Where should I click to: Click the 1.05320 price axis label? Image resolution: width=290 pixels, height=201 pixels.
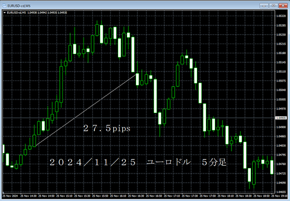tap(281, 16)
